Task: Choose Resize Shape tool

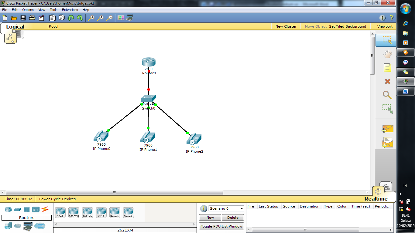Action: click(387, 109)
